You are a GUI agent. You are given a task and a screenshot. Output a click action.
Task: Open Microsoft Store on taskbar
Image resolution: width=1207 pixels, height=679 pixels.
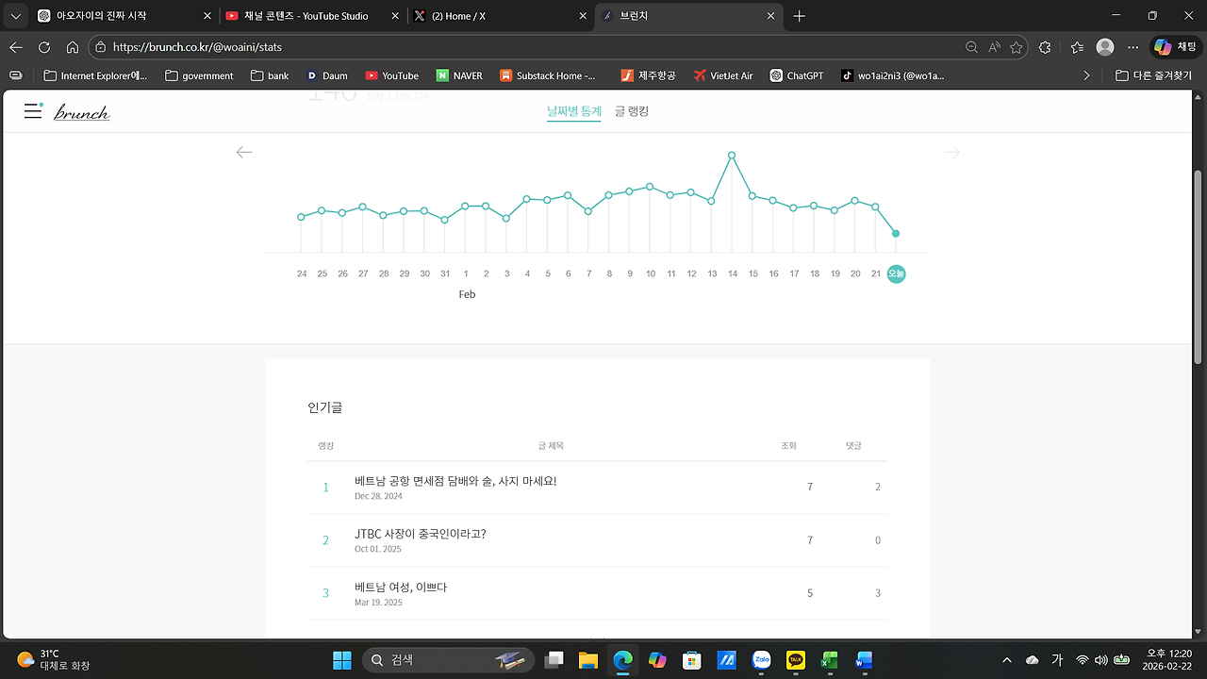[x=692, y=660]
